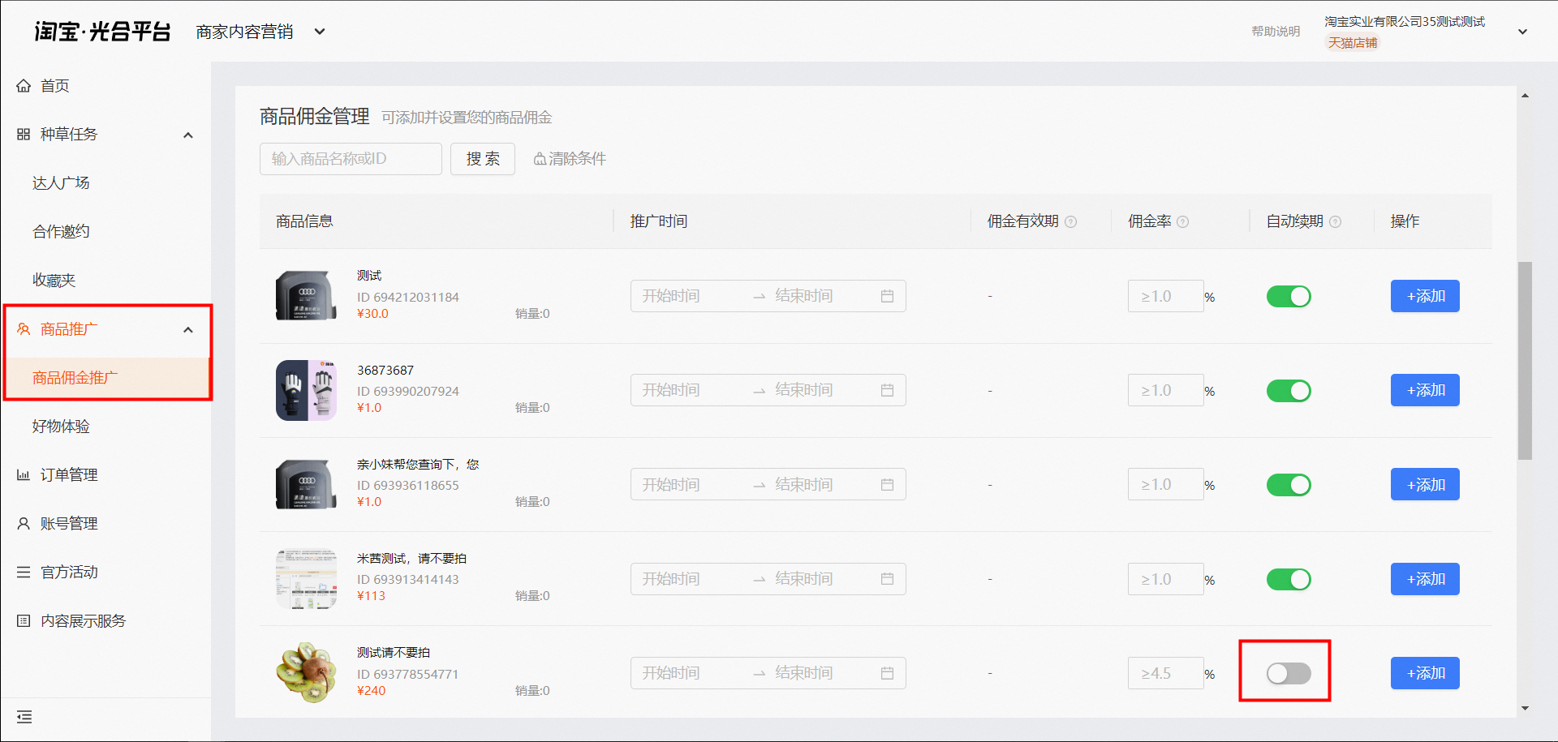The image size is (1558, 742).
Task: Open the 商家内容营销 dropdown
Action: coord(260,32)
